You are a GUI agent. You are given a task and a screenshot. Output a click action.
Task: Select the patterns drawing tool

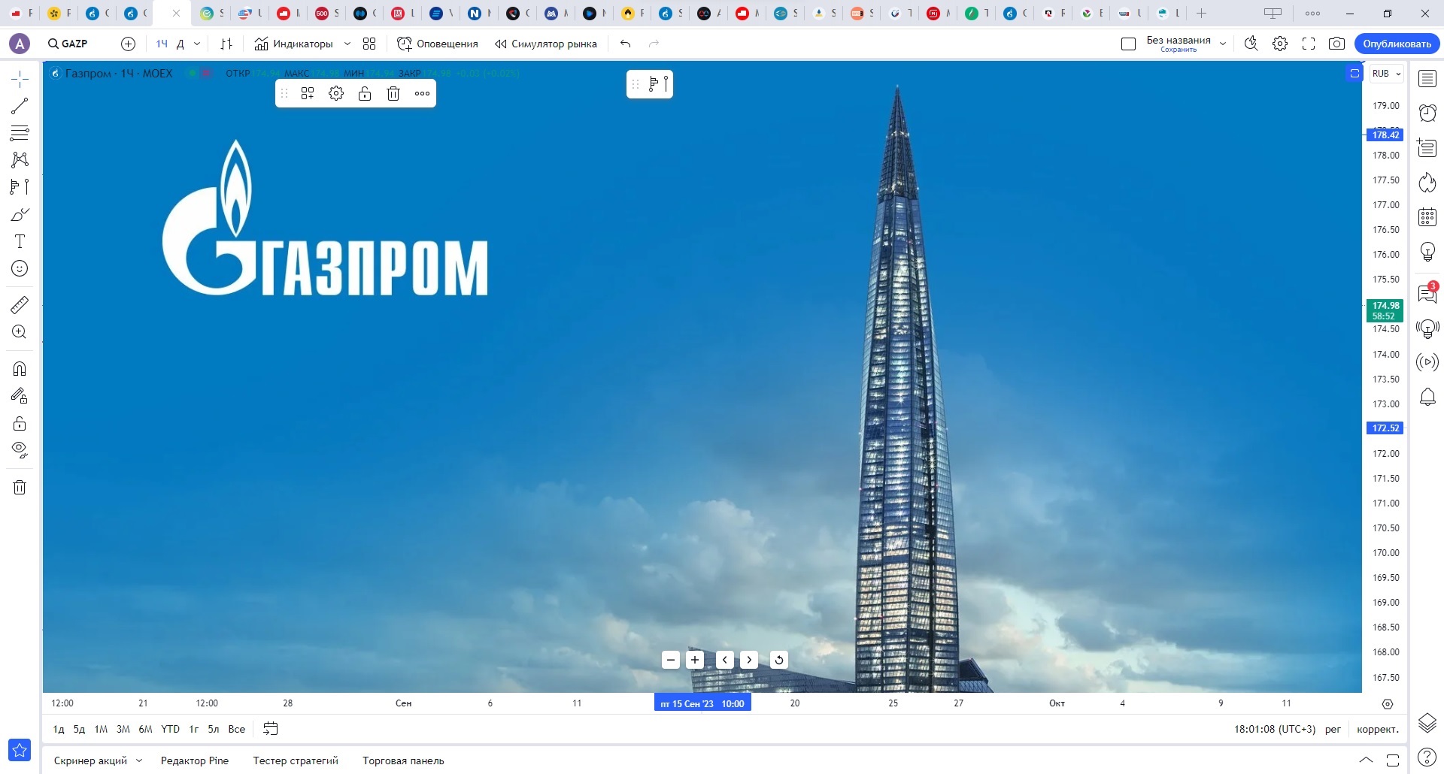coord(20,160)
